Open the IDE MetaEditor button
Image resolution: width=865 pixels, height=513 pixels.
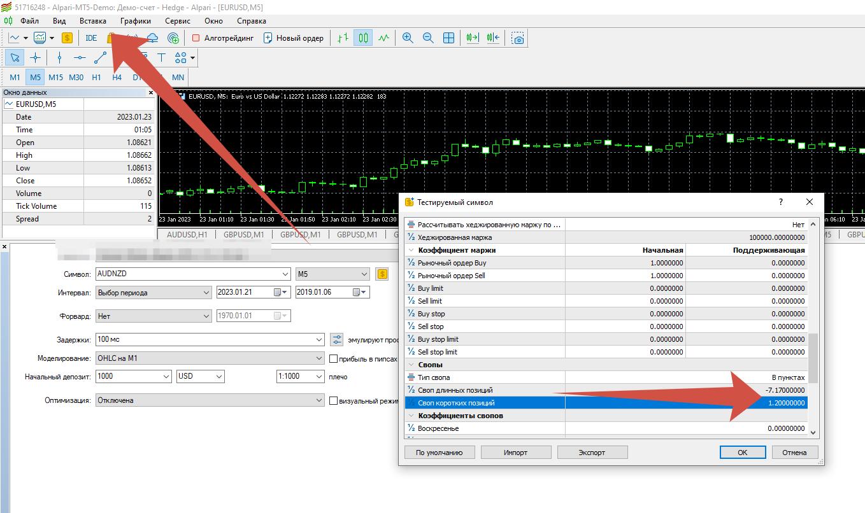[91, 38]
